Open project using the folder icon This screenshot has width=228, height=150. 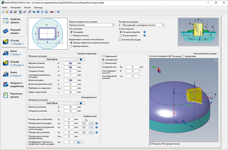pyautogui.click(x=7, y=12)
